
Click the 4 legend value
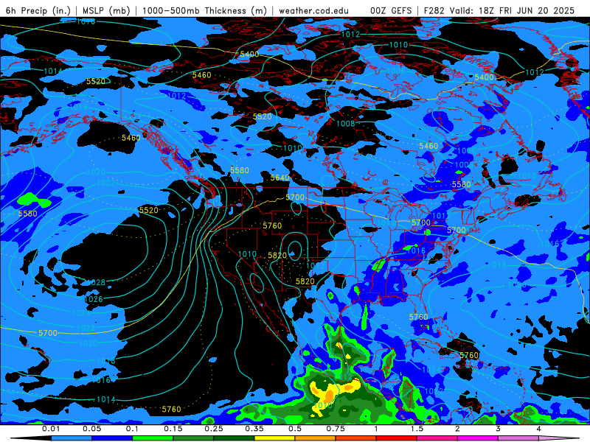click(539, 429)
